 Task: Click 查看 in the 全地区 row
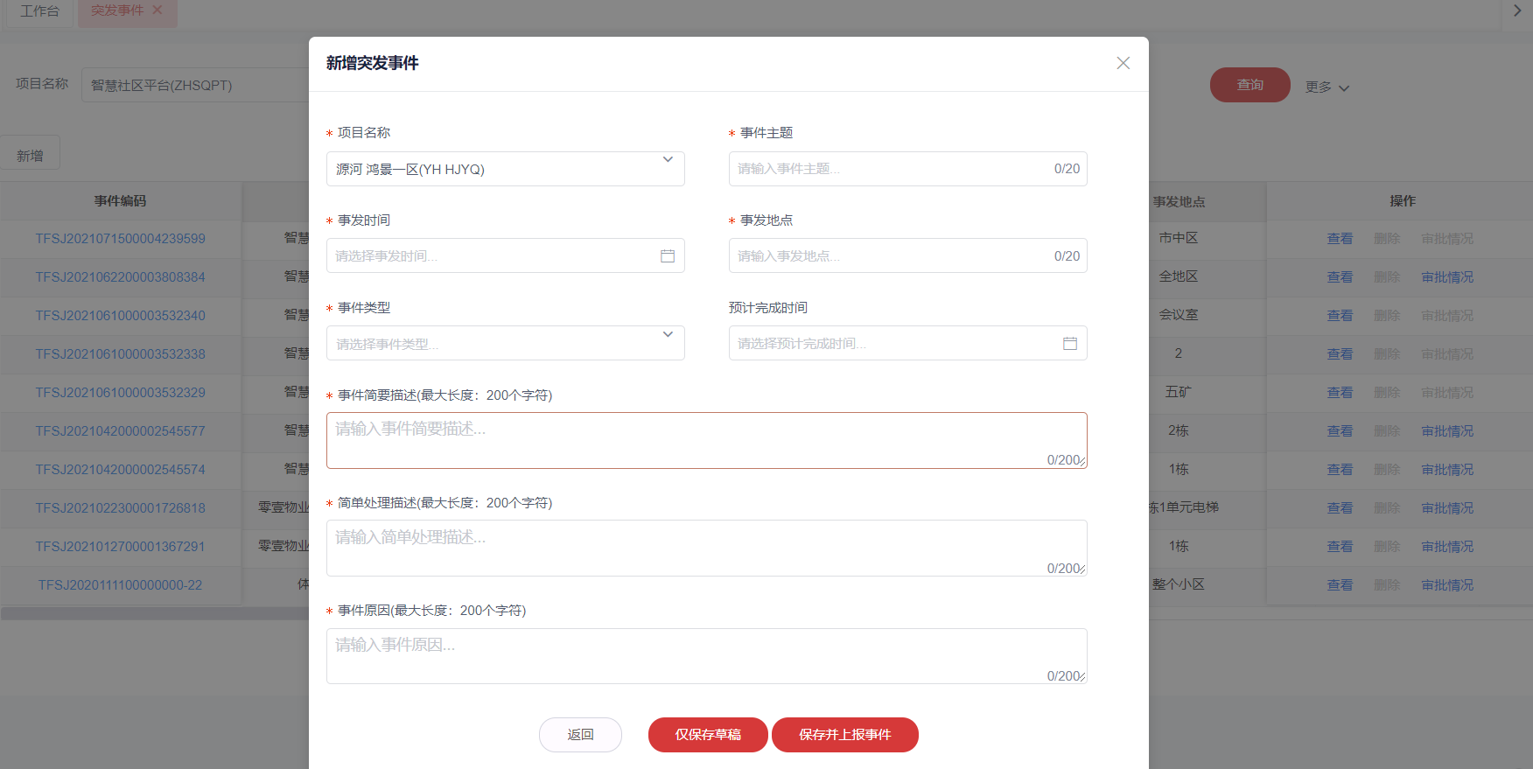(1340, 277)
